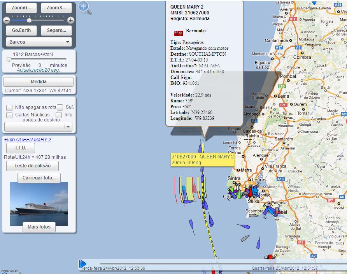Click '1812 Barcos+AtoN' counter text
The image size is (347, 274).
tap(33, 54)
